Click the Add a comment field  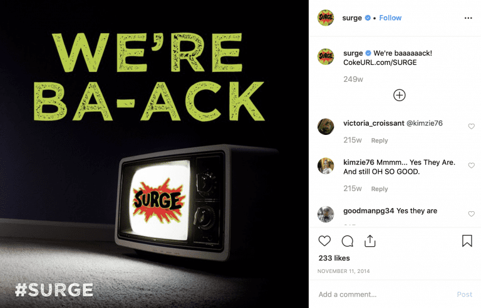385,294
